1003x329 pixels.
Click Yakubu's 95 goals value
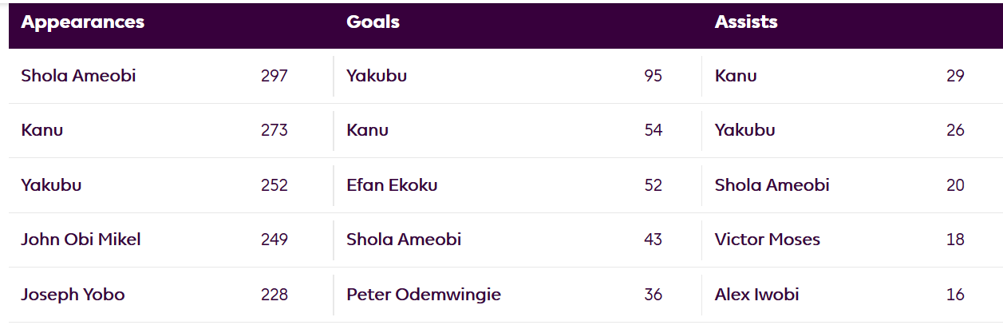click(654, 76)
